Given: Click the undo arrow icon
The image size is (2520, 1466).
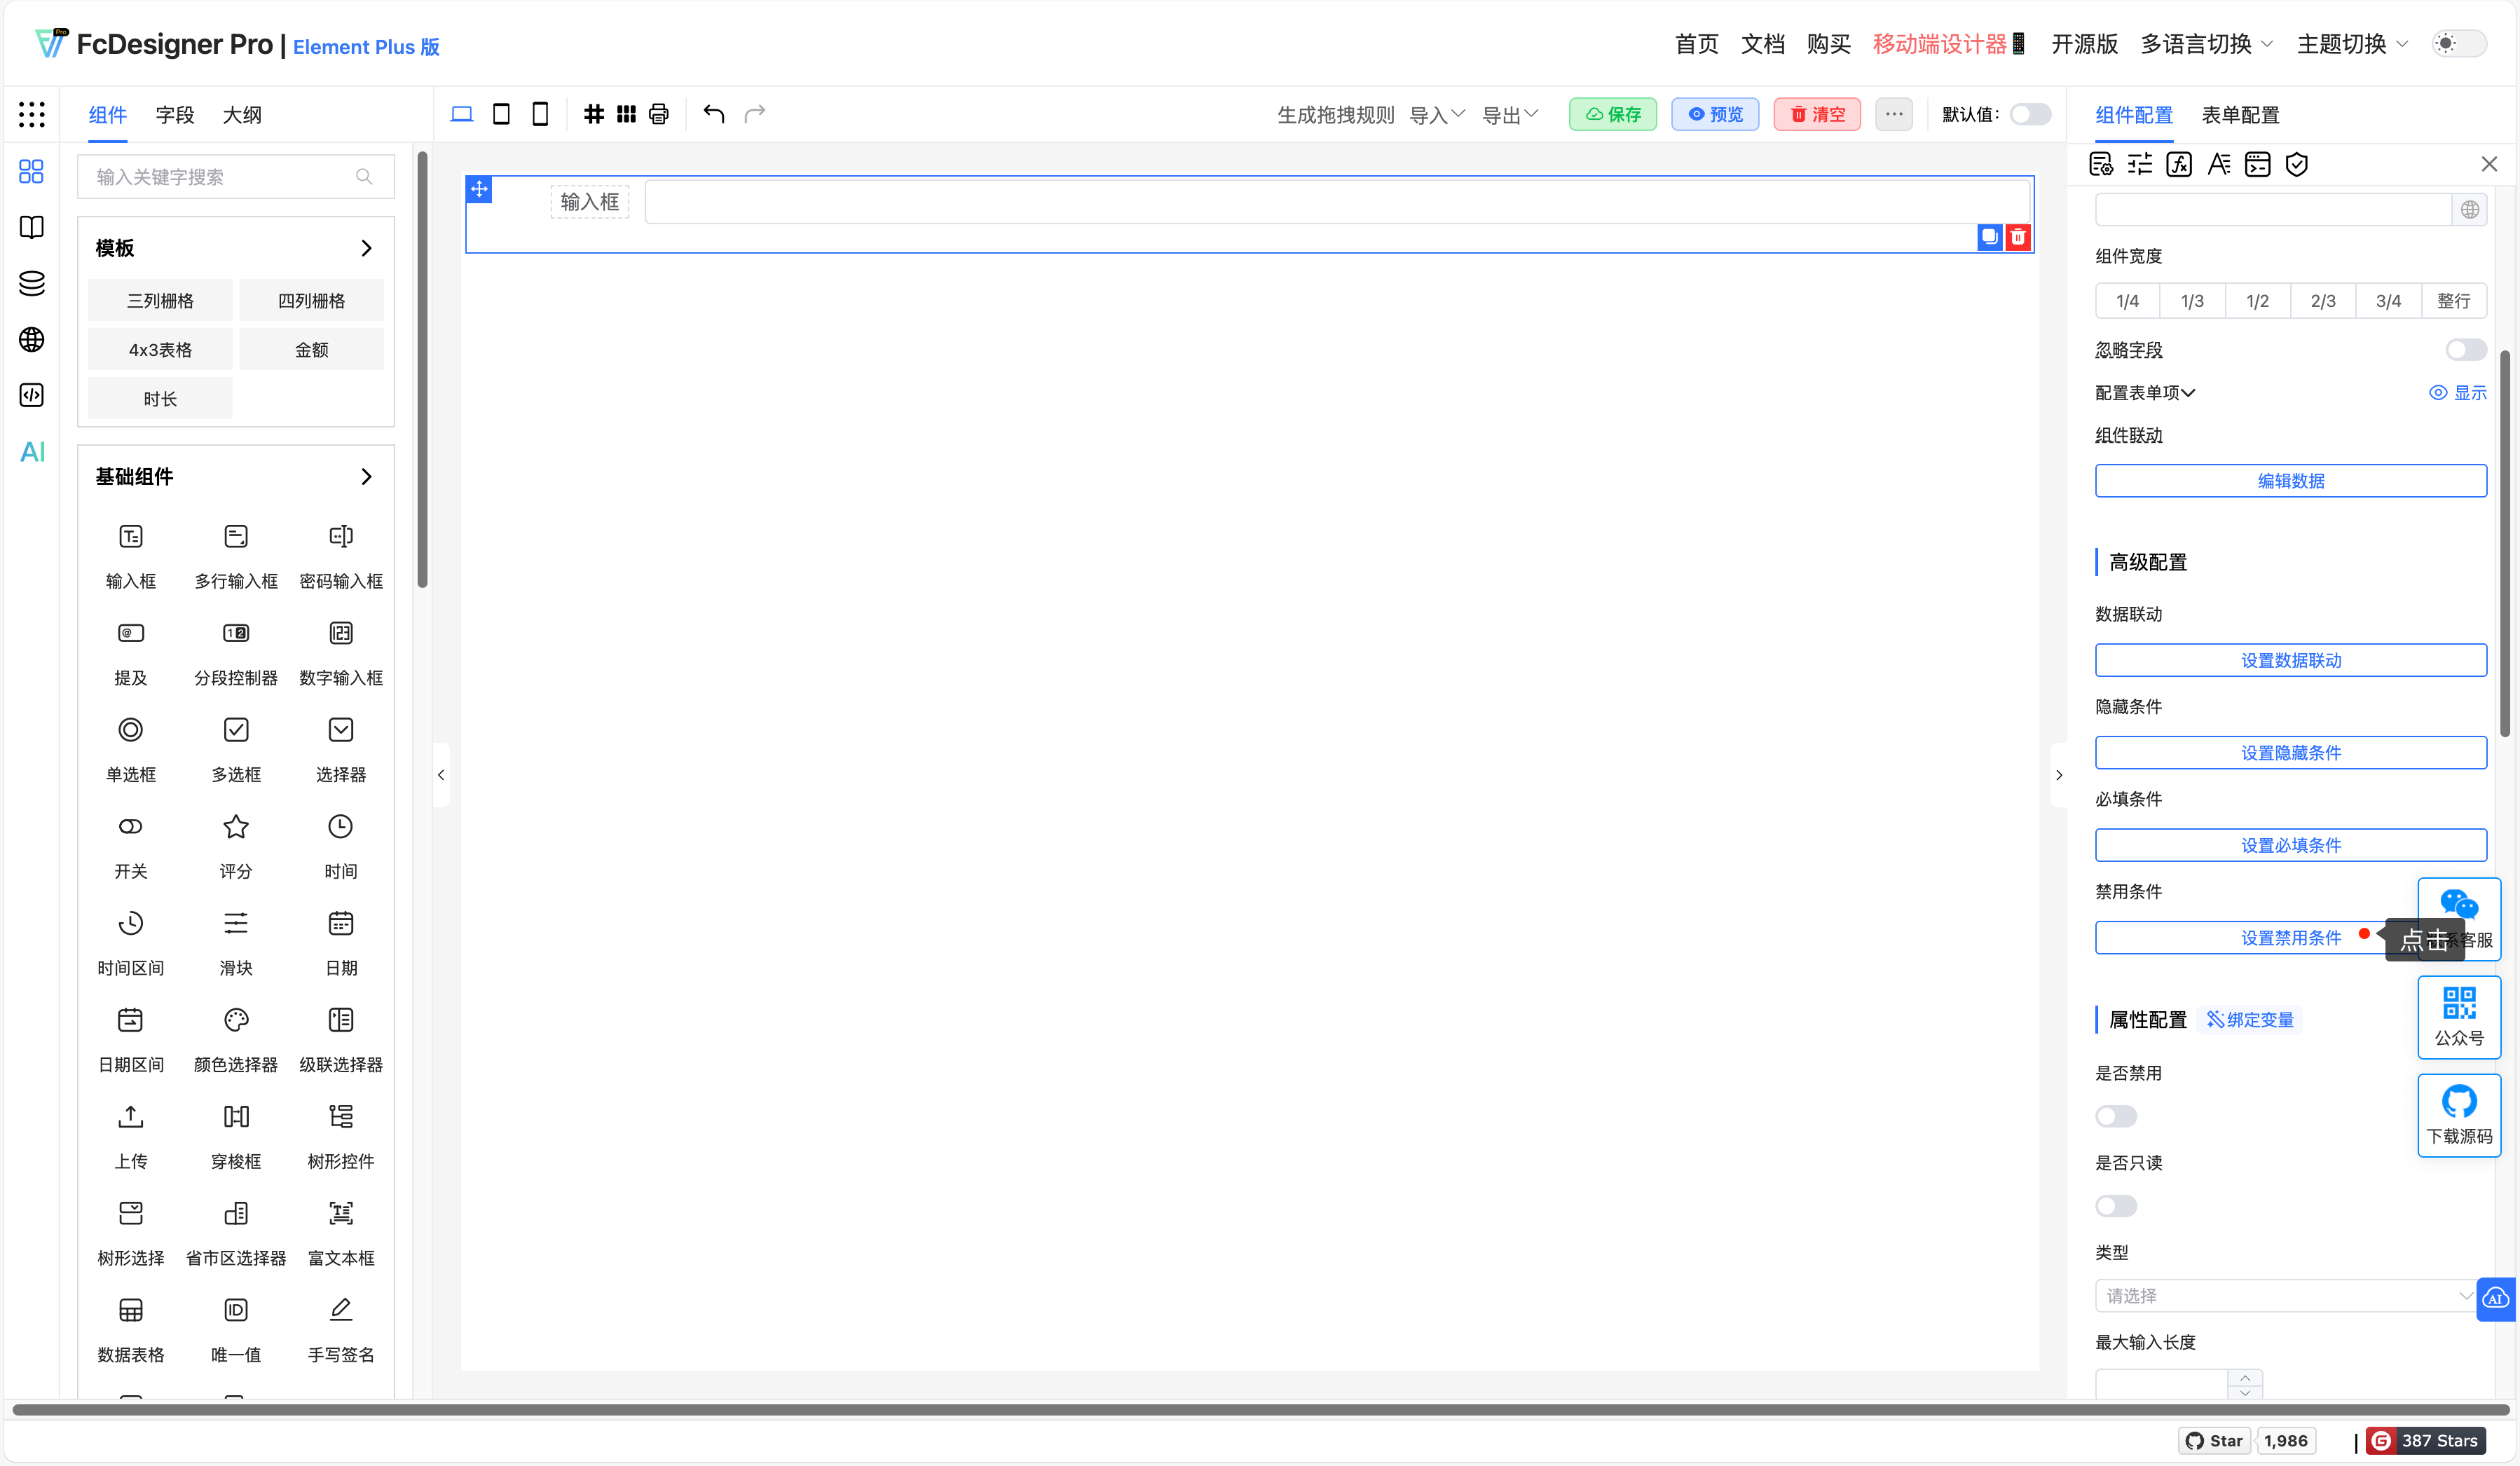Looking at the screenshot, I should [713, 114].
